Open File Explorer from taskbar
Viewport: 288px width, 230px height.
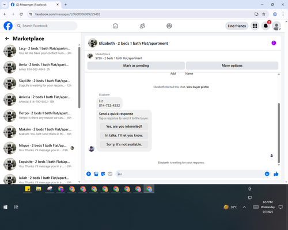pos(39,189)
